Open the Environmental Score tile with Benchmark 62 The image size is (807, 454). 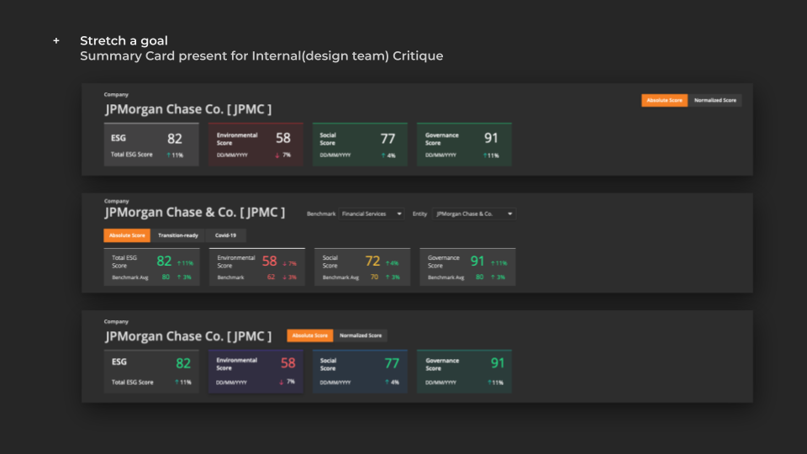coord(257,267)
